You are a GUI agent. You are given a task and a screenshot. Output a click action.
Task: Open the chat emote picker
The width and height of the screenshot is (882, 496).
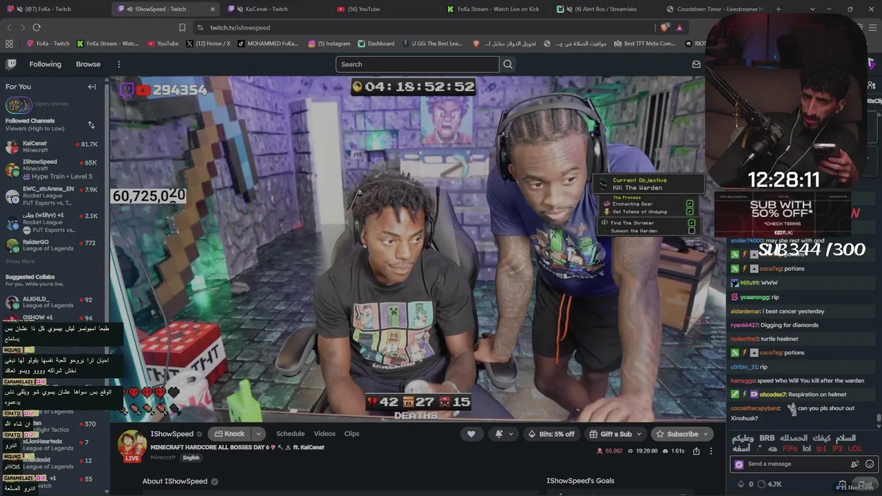[870, 464]
